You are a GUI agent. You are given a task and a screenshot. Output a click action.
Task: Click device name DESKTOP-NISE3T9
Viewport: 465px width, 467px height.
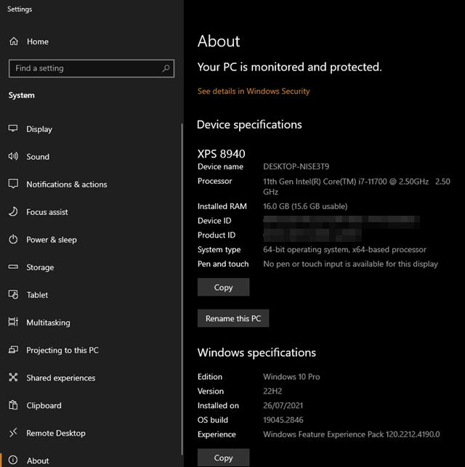[296, 166]
